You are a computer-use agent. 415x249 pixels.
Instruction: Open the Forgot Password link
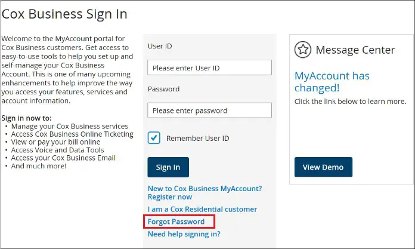(176, 222)
